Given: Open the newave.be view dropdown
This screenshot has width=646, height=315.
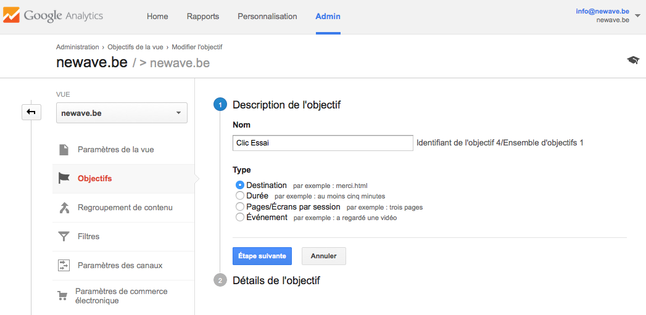Looking at the screenshot, I should pyautogui.click(x=122, y=113).
